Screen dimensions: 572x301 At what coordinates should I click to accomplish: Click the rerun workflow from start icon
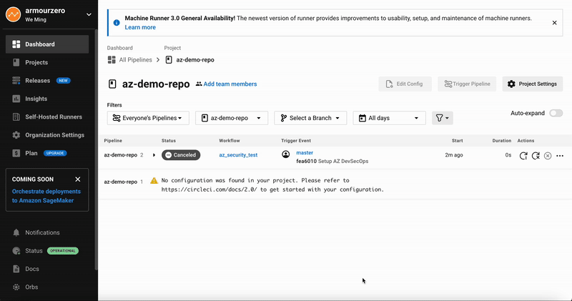[523, 155]
